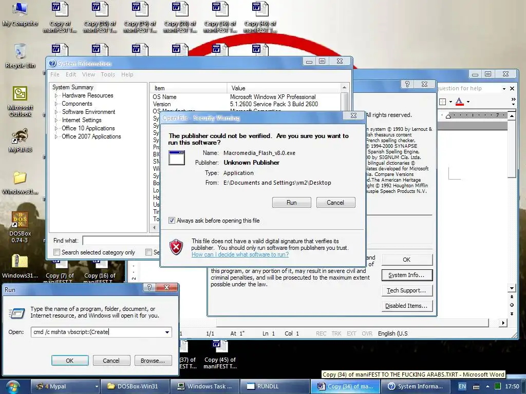Launch MyPal 68 browser shortcut
This screenshot has width=526, height=394.
point(20,140)
